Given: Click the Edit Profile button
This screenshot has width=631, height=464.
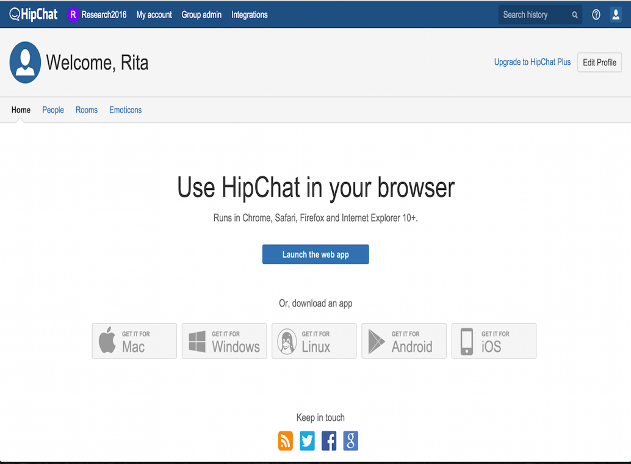Looking at the screenshot, I should tap(600, 62).
